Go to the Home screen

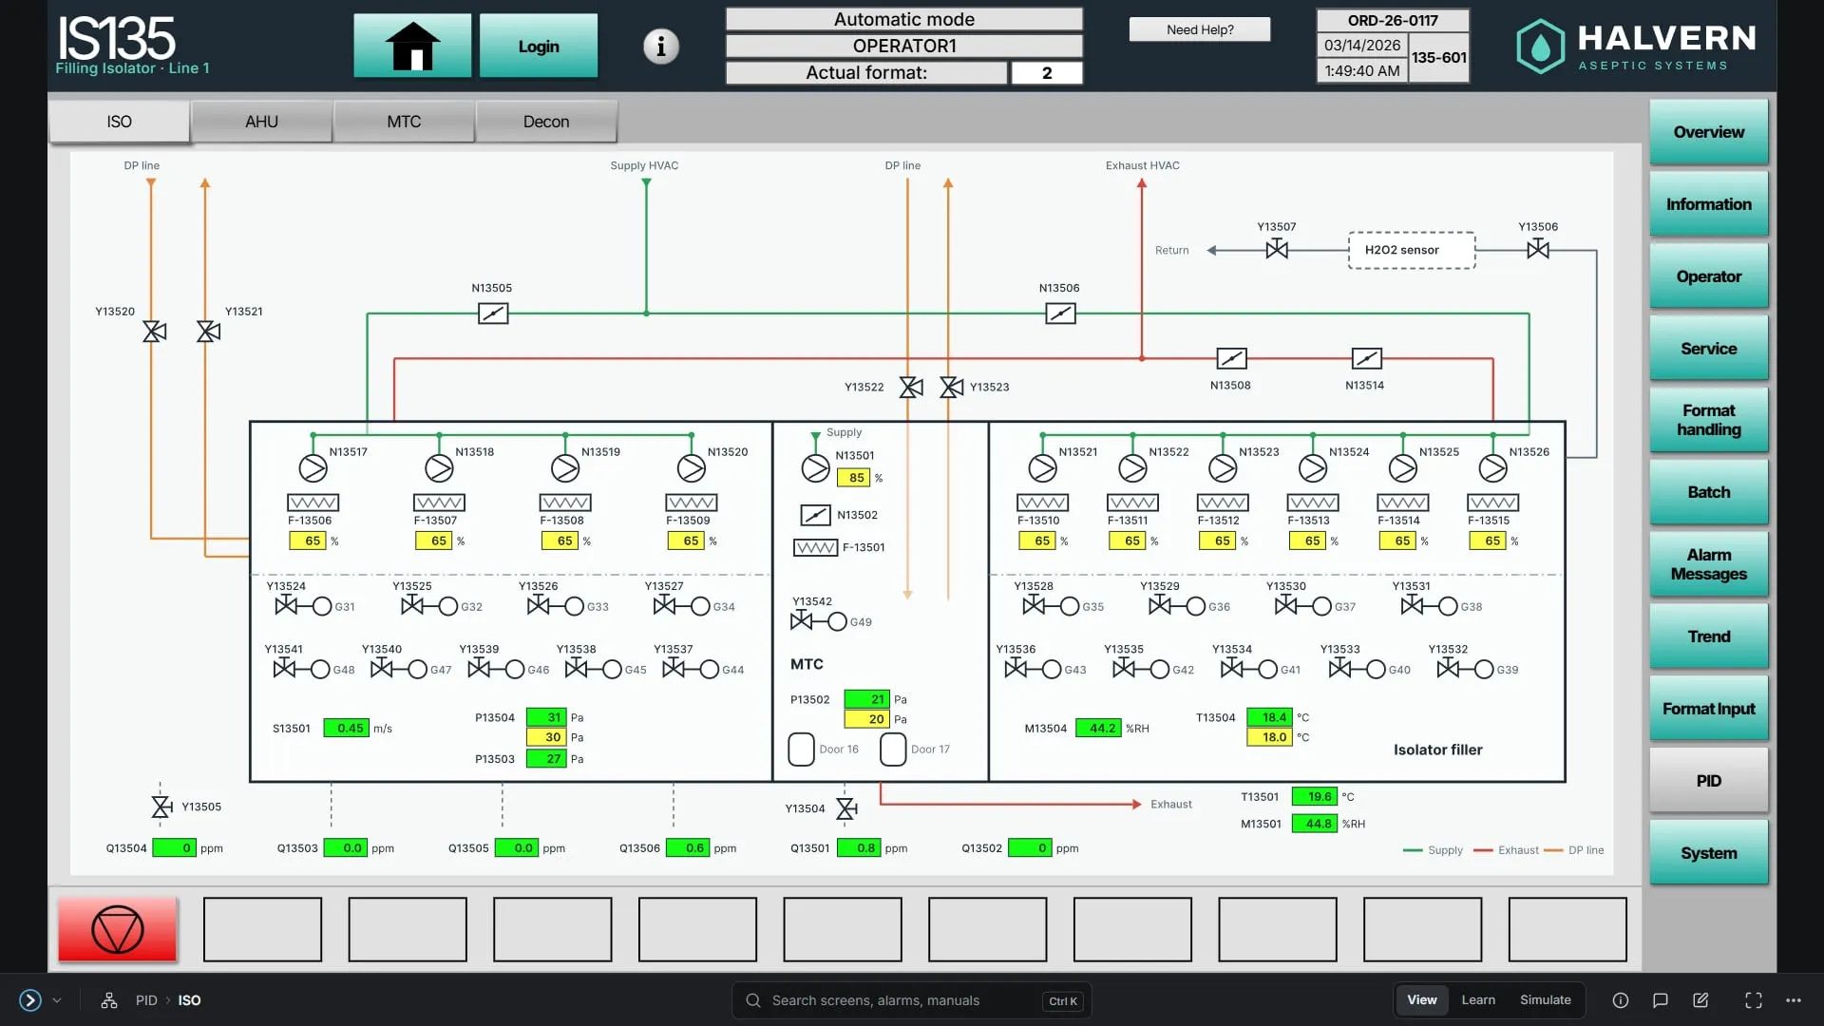coord(412,46)
